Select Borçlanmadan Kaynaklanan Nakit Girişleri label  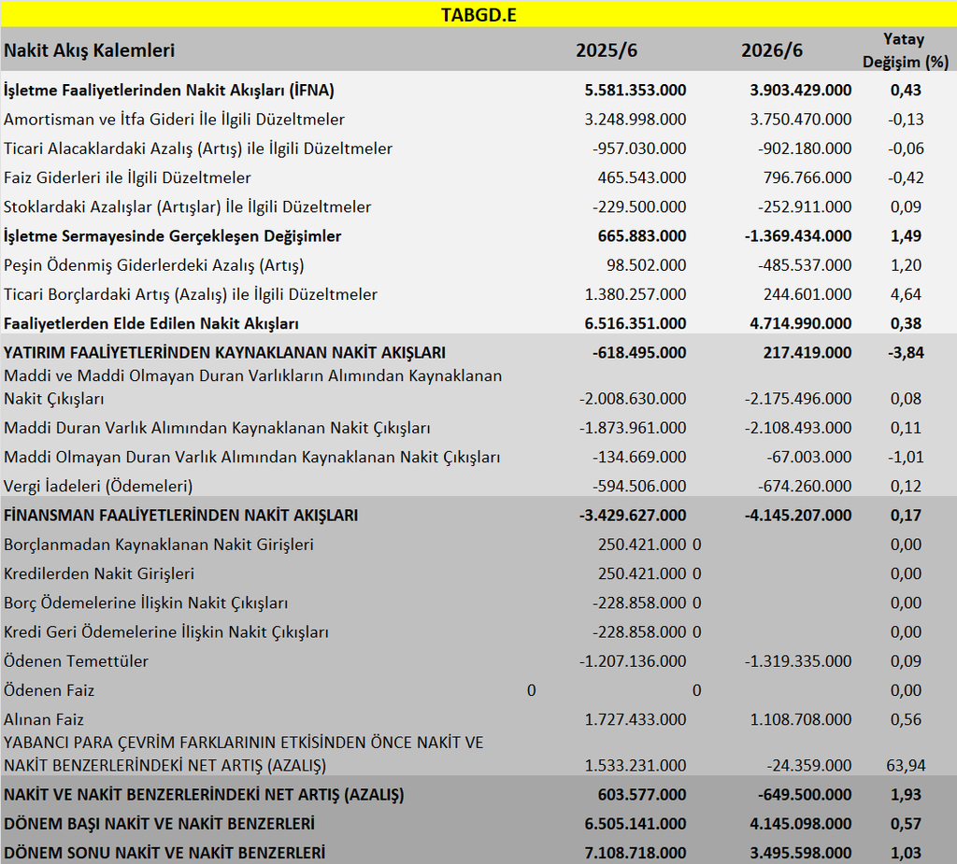pos(159,545)
